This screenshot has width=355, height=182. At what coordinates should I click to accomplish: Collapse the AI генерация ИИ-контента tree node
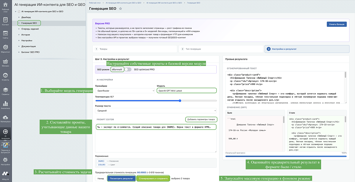pyautogui.click(x=16, y=11)
